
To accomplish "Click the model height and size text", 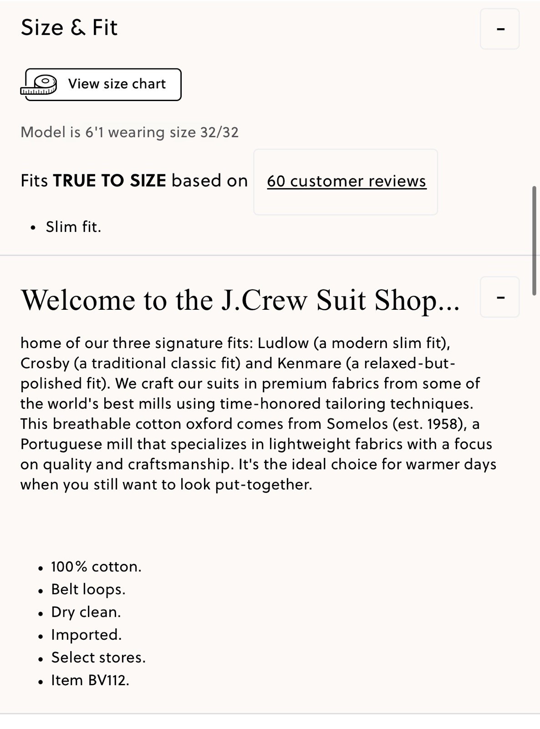I will pyautogui.click(x=129, y=133).
